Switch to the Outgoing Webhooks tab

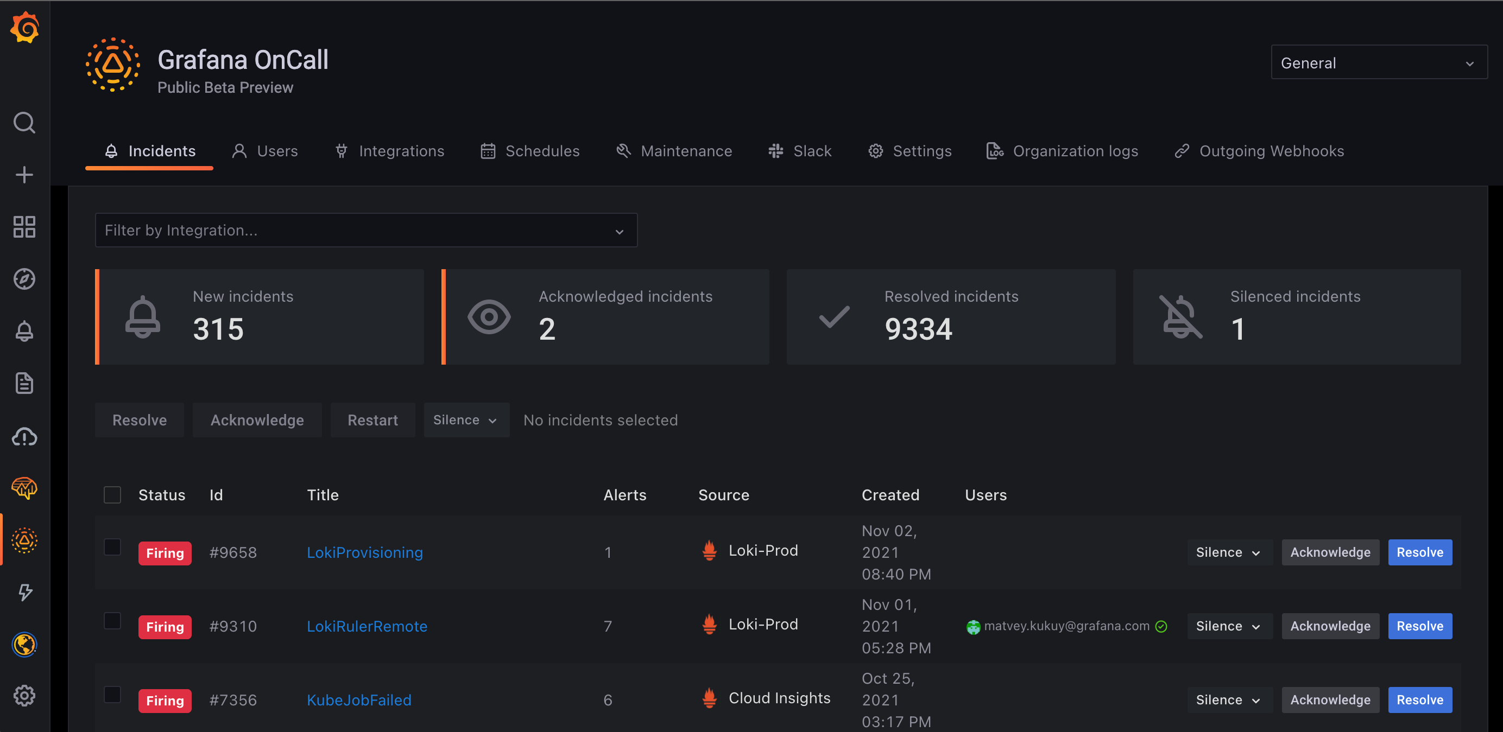pos(1259,151)
